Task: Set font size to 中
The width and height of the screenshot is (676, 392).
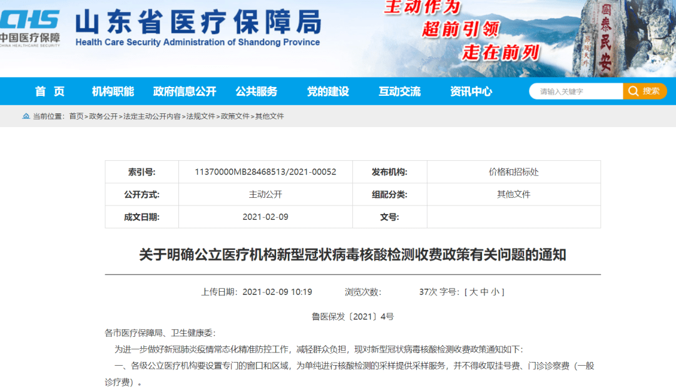Action: click(484, 292)
